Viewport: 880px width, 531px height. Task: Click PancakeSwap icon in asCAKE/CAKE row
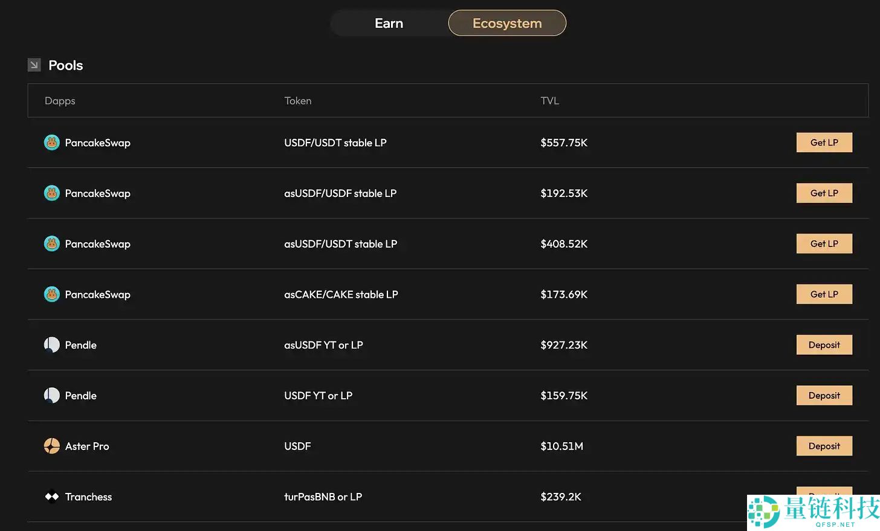(x=52, y=294)
